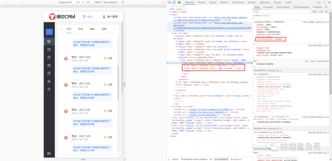This screenshot has width=332, height=161.
Task: Open the No throttling dropdown
Action: point(110,2)
